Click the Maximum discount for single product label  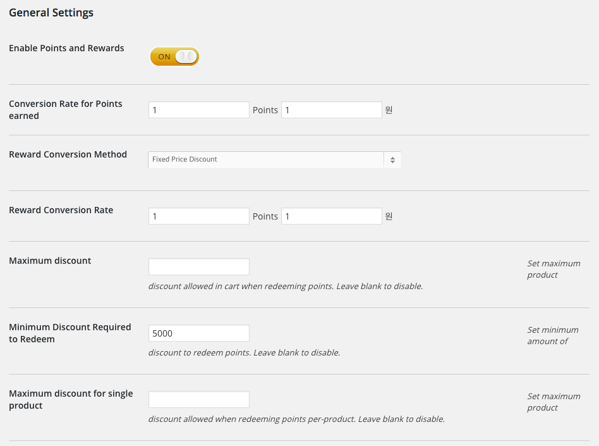click(x=71, y=399)
